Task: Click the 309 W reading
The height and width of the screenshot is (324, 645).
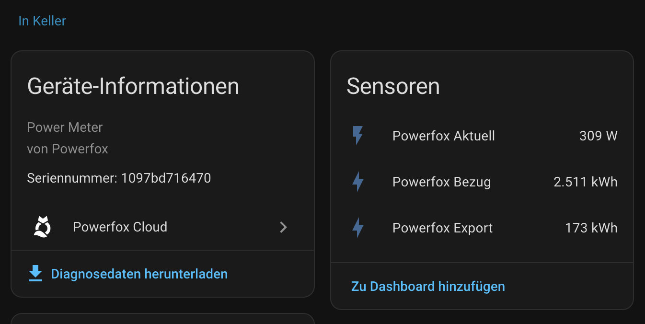Action: click(598, 136)
